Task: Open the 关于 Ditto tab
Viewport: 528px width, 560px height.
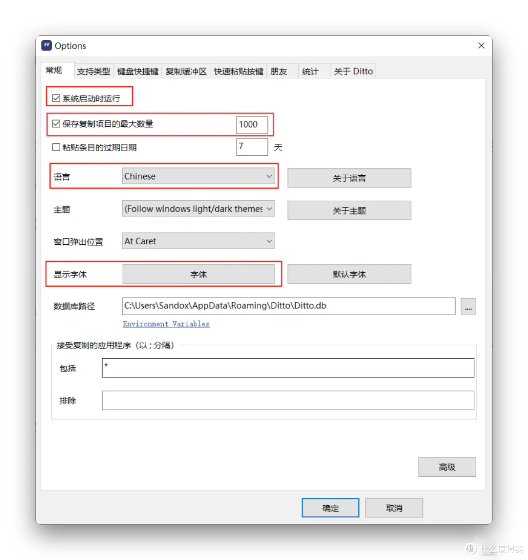Action: coord(353,71)
